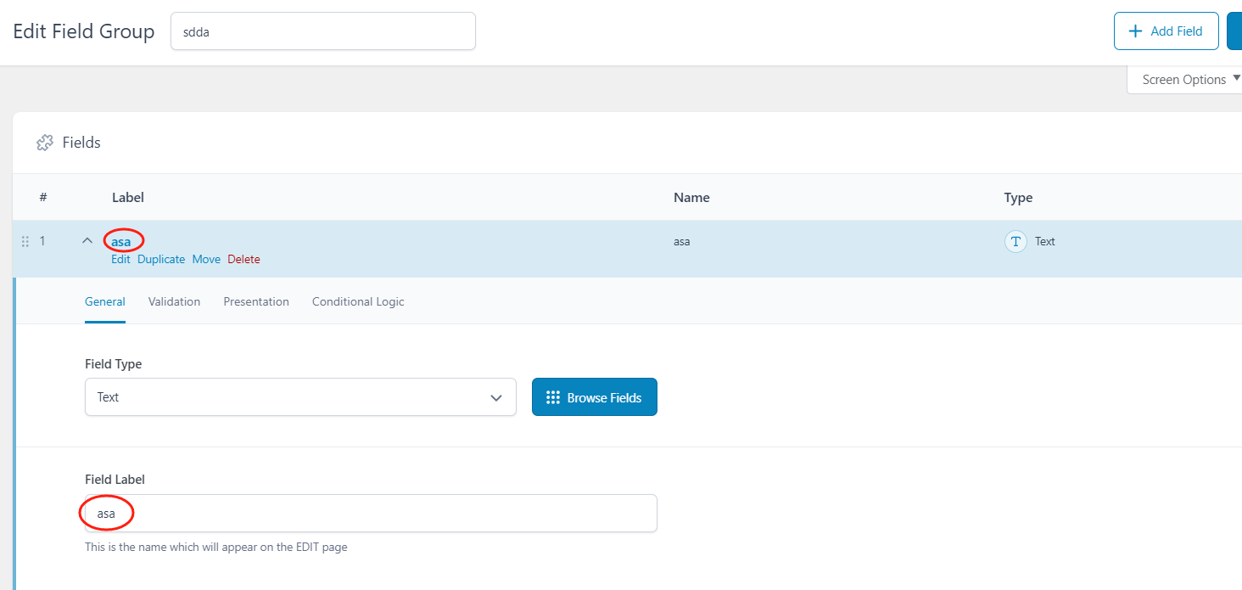Collapse the asa field using the chevron
Viewport: 1242px width, 590px height.
87,241
